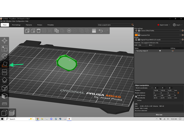The height and width of the screenshot is (138, 184).
Task: Toggle the scale factors lock
Action: coord(136,97)
